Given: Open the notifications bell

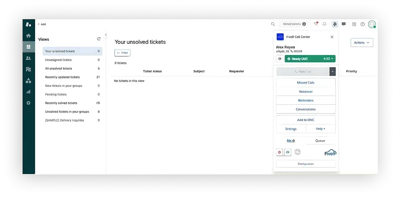Looking at the screenshot, I should (x=324, y=24).
